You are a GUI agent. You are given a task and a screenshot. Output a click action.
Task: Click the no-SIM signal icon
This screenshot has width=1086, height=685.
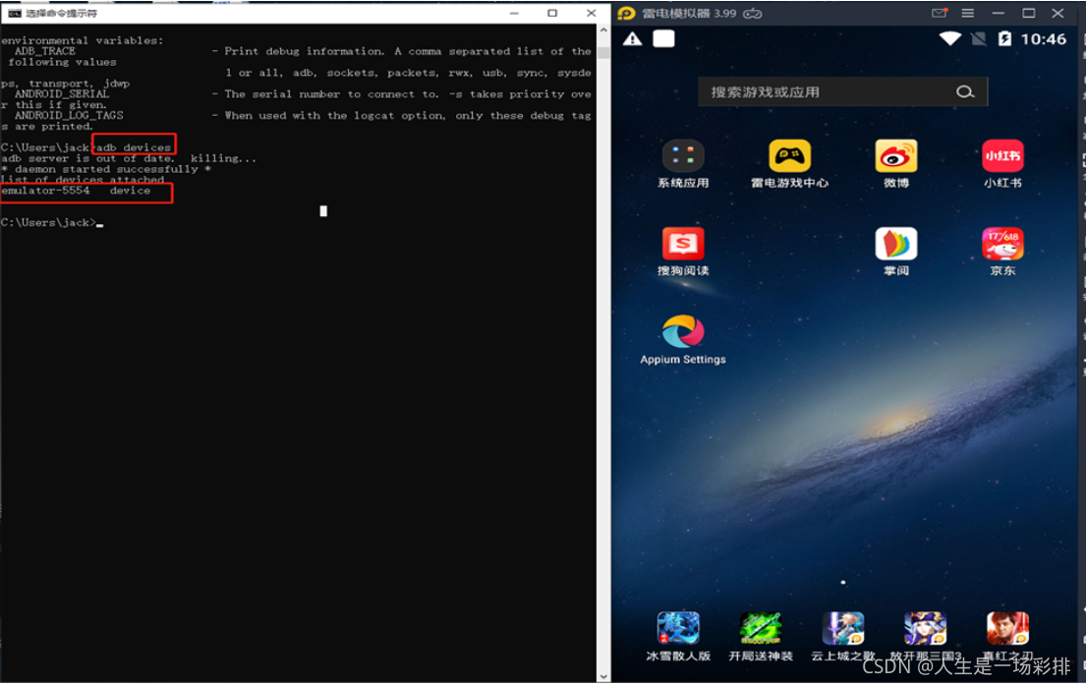point(978,38)
